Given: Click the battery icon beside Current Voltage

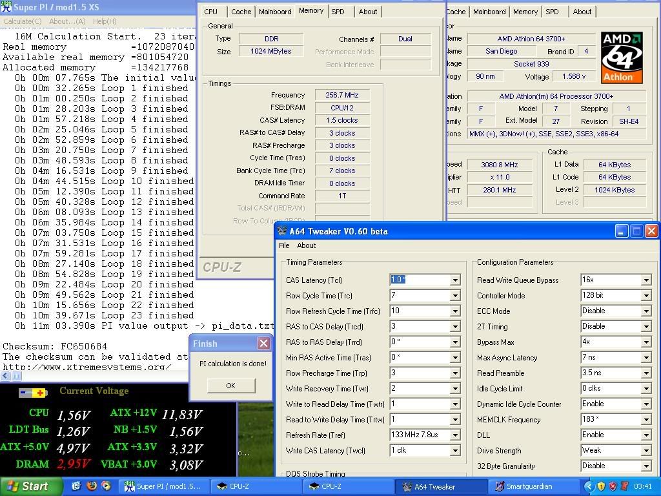Looking at the screenshot, I should pyautogui.click(x=32, y=393).
